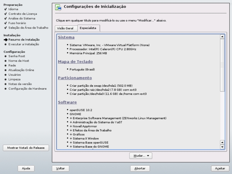Go back with the Voltar button
The height and width of the screenshot is (174, 232).
(x=61, y=168)
